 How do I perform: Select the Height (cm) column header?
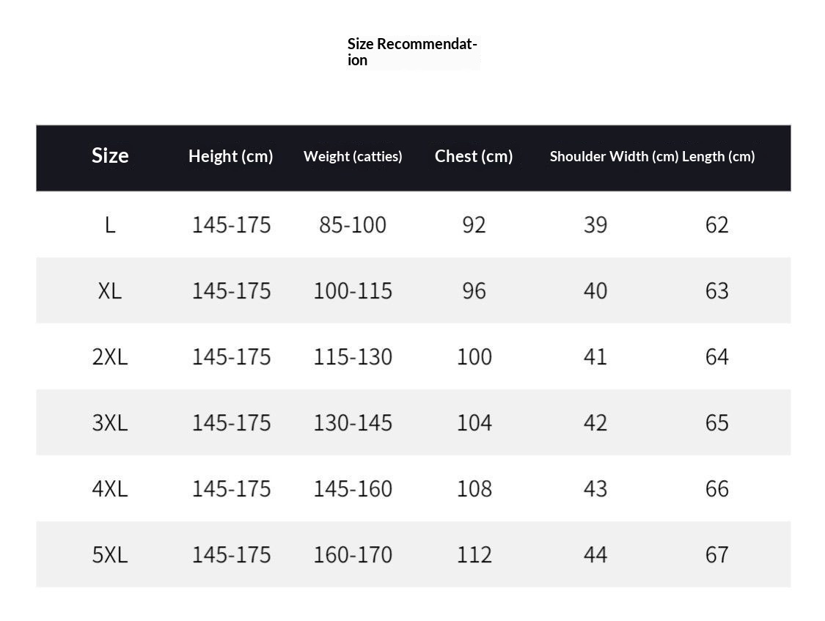pyautogui.click(x=230, y=156)
